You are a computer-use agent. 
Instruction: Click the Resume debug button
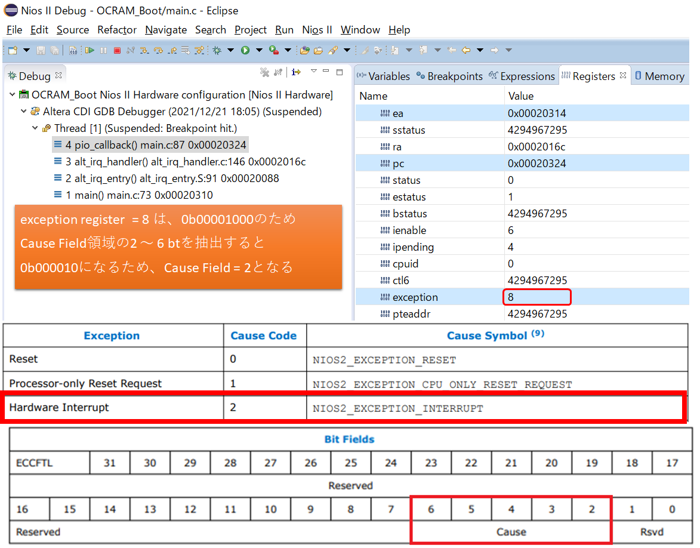click(90, 51)
